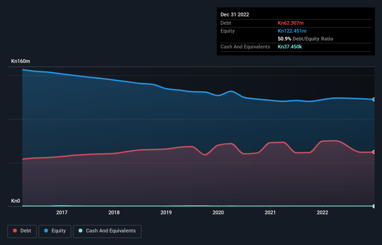Screen dimensions: 382x245
Task: Click the red Debt legend dot
Action: [15, 231]
